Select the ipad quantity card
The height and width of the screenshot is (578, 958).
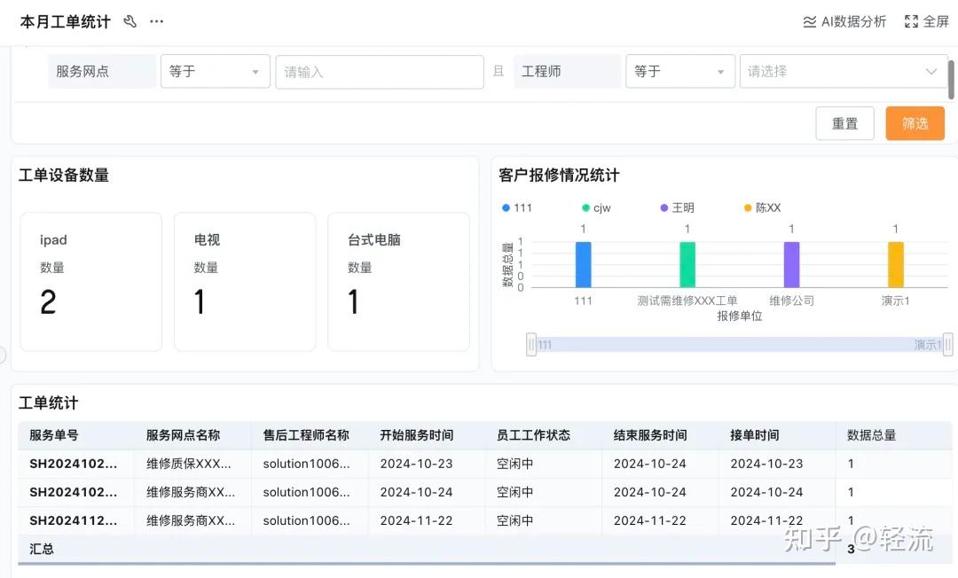point(91,281)
